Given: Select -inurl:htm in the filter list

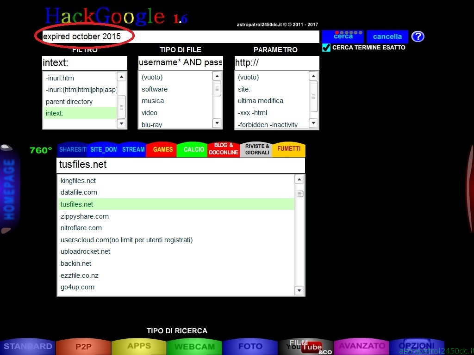Looking at the screenshot, I should pos(80,78).
